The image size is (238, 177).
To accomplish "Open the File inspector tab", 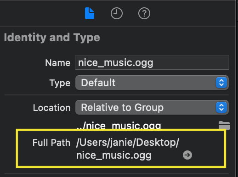I will [90, 13].
